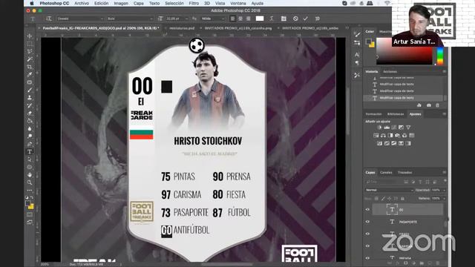Image resolution: width=475 pixels, height=267 pixels.
Task: Create new document from current state
Action: point(419,105)
